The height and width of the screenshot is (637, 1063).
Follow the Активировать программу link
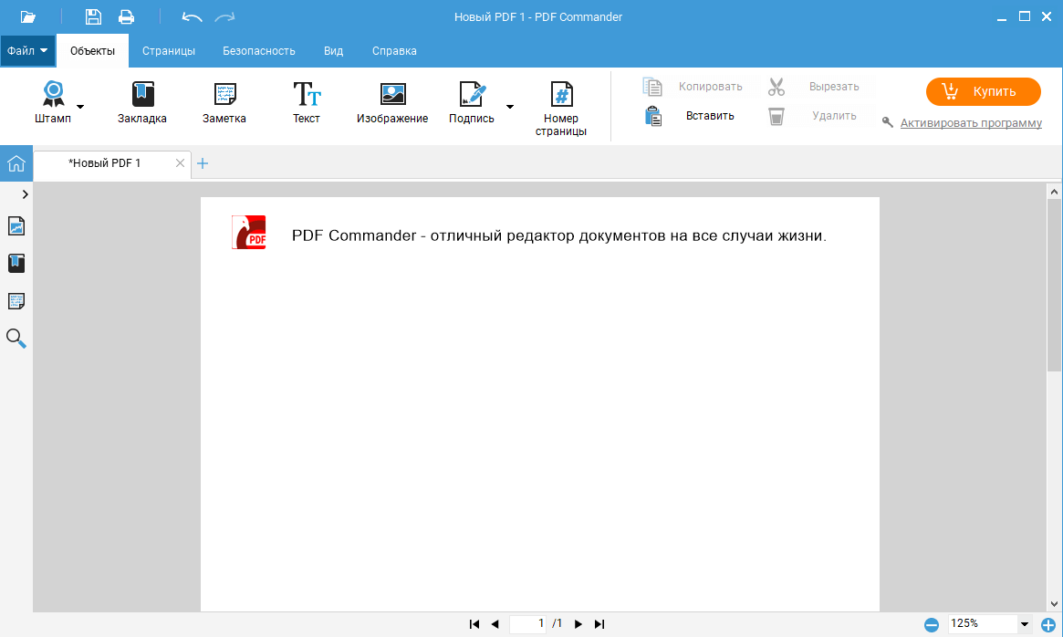coord(971,123)
